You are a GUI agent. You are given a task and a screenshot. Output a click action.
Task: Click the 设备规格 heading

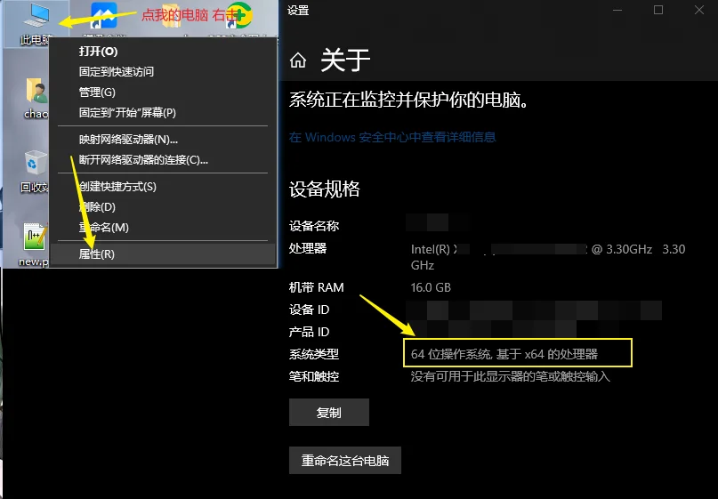tap(324, 189)
